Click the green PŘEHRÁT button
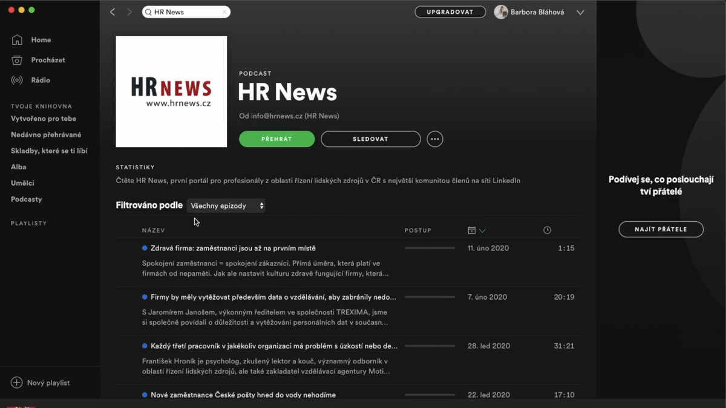Screen dimensions: 726x408 coord(277,139)
